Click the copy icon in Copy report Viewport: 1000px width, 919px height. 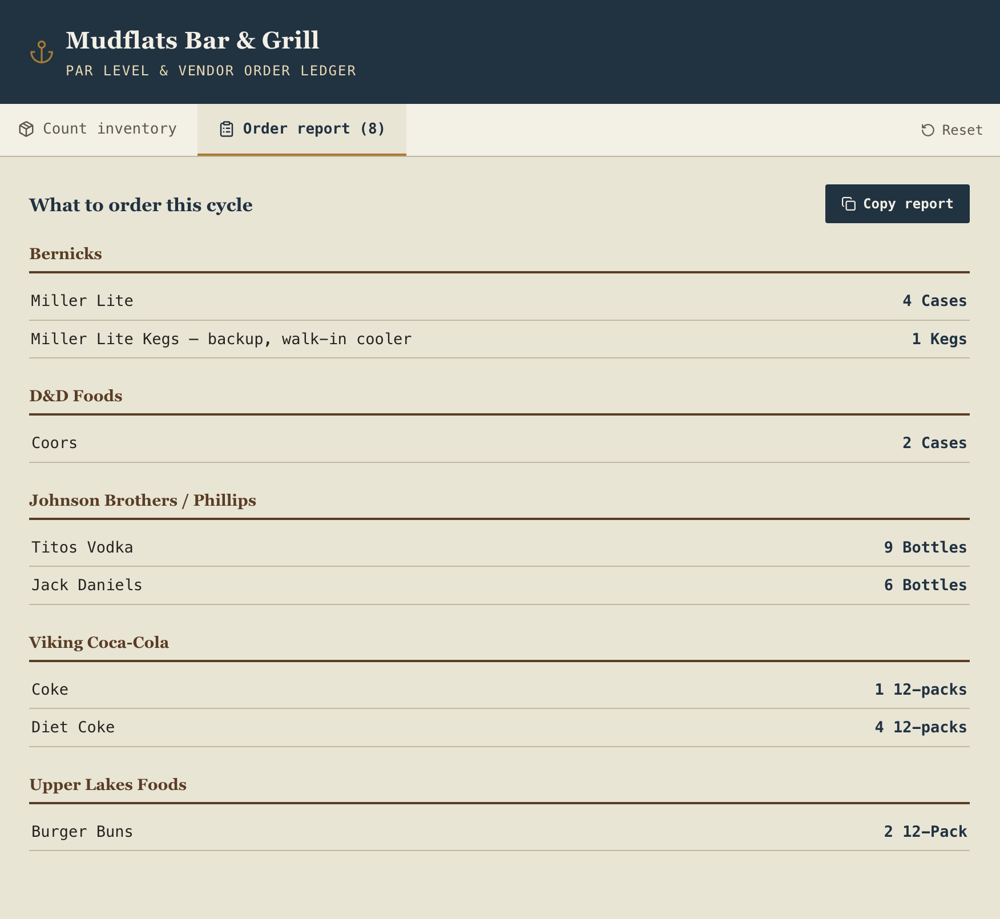click(849, 204)
